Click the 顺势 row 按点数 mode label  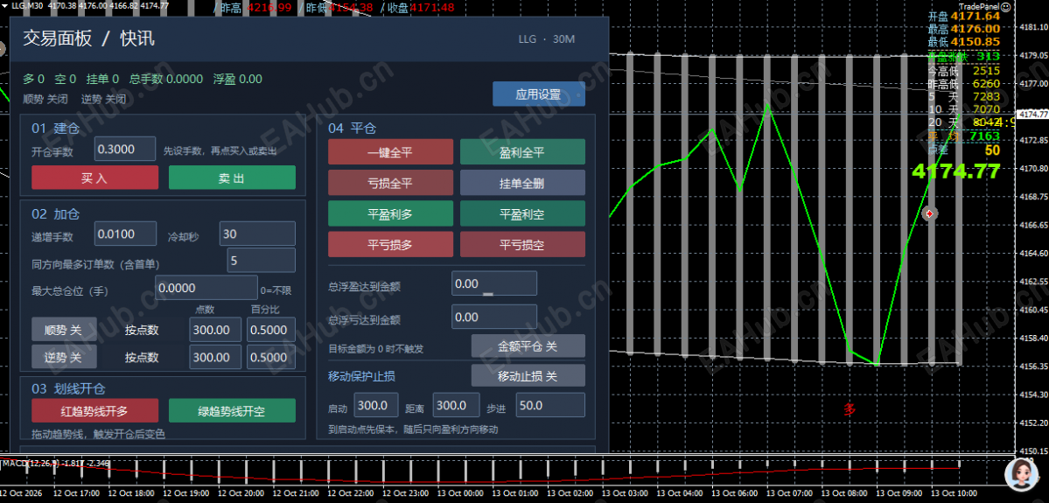[x=142, y=330]
